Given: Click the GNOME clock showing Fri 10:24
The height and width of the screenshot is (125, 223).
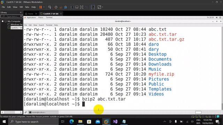Looking at the screenshot, I should (x=210, y=17).
